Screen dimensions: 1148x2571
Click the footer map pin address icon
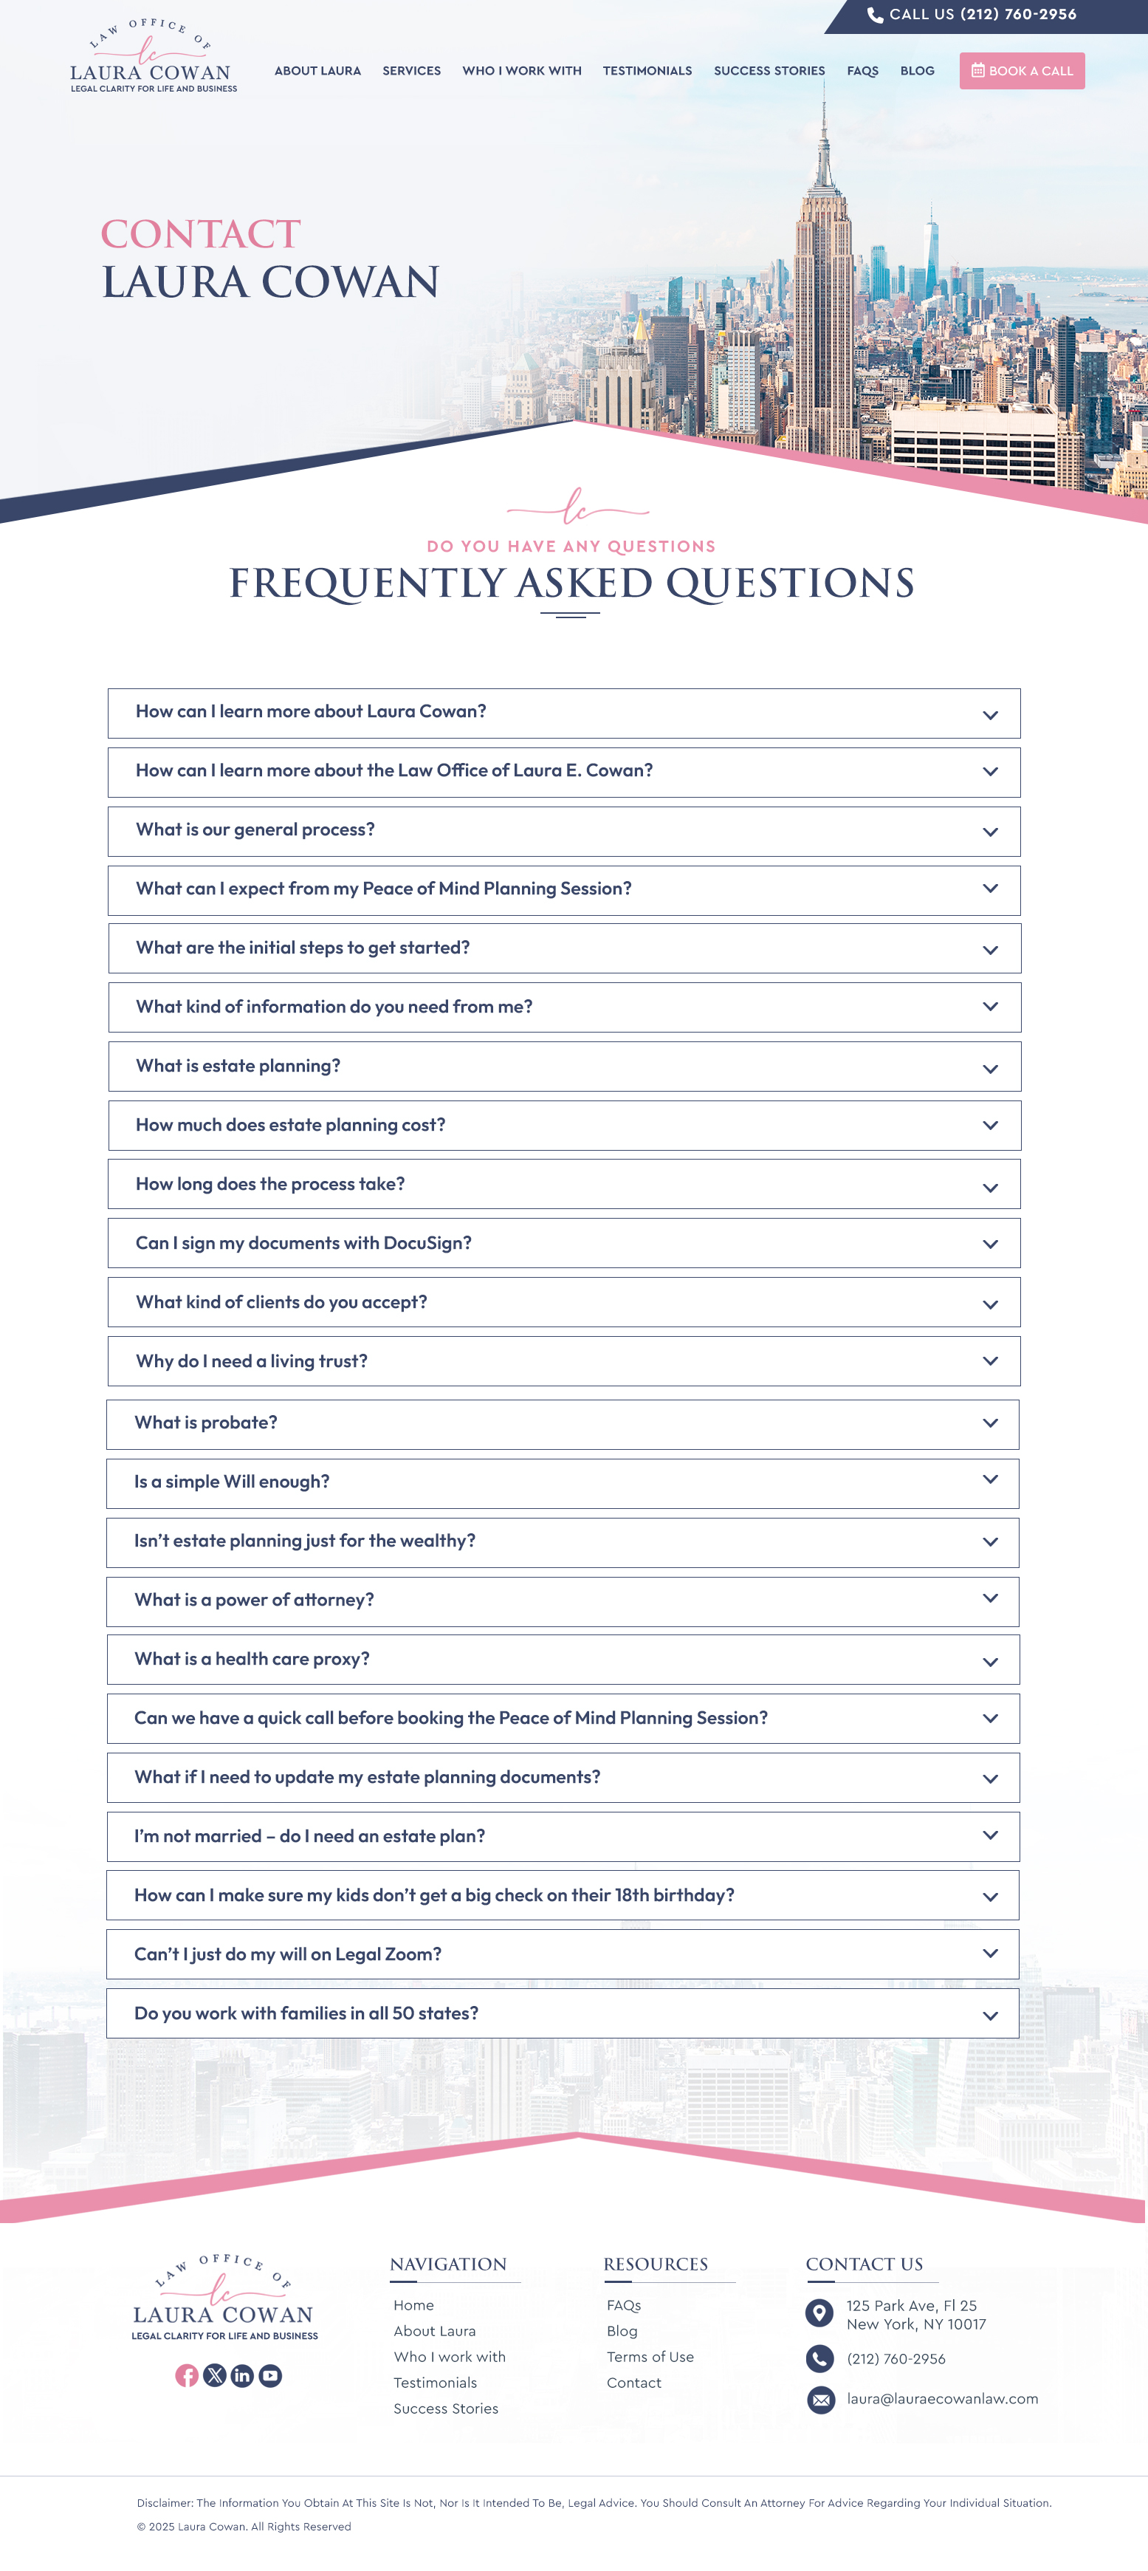(820, 2312)
